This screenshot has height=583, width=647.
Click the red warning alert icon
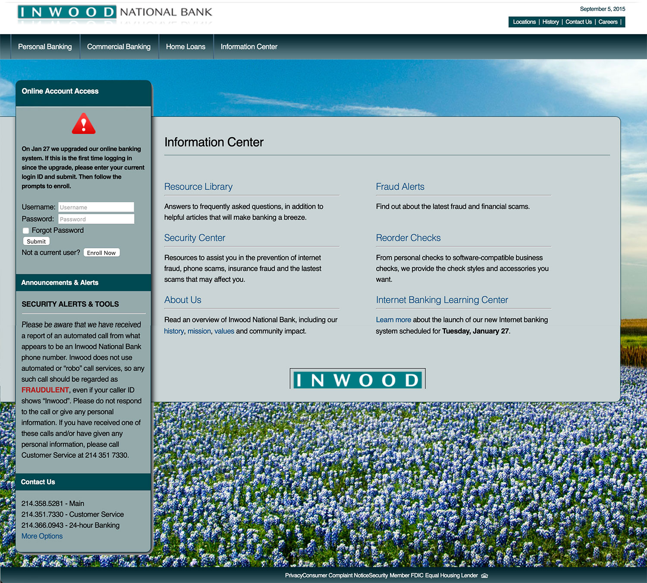pyautogui.click(x=84, y=124)
